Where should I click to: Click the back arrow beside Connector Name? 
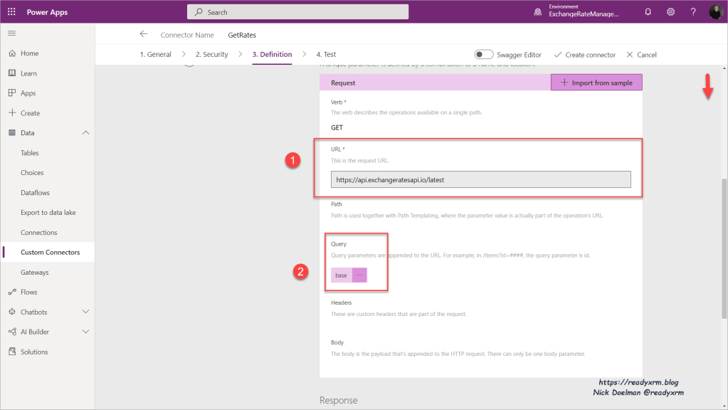pyautogui.click(x=144, y=34)
